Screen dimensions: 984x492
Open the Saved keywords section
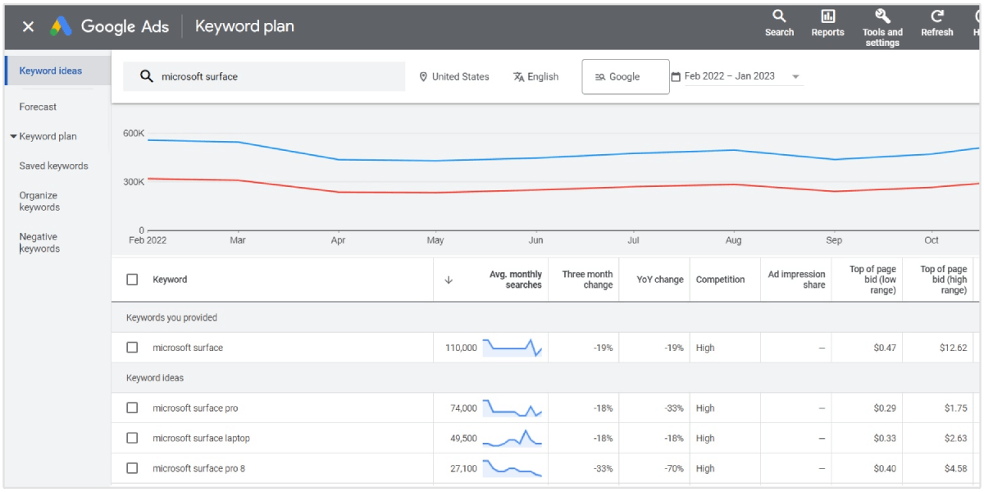click(x=53, y=166)
